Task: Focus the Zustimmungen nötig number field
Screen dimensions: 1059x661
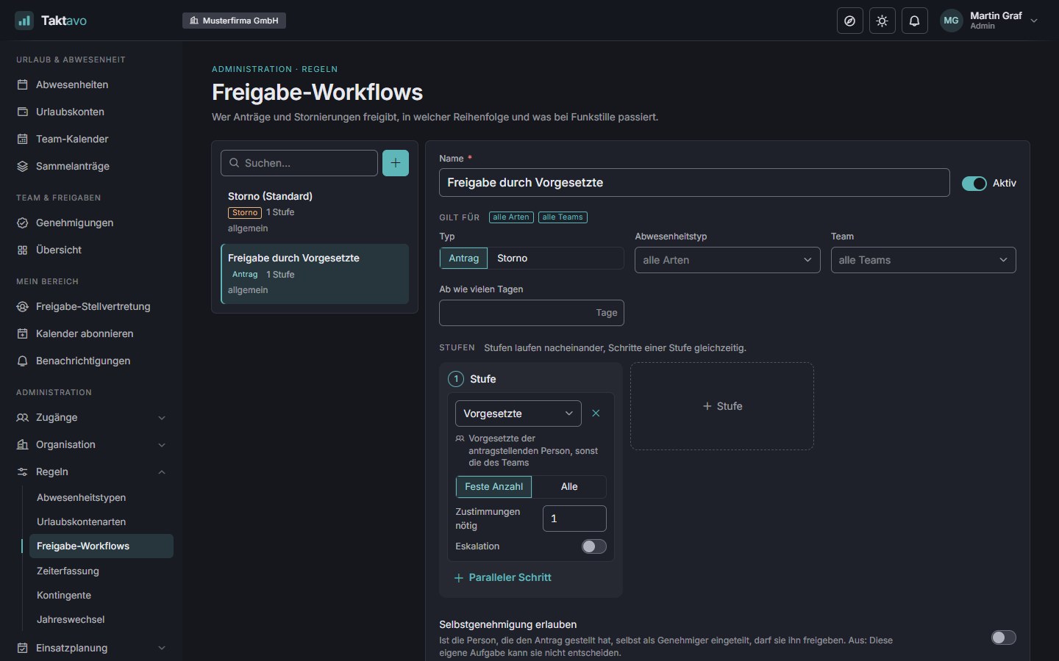Action: [x=574, y=519]
